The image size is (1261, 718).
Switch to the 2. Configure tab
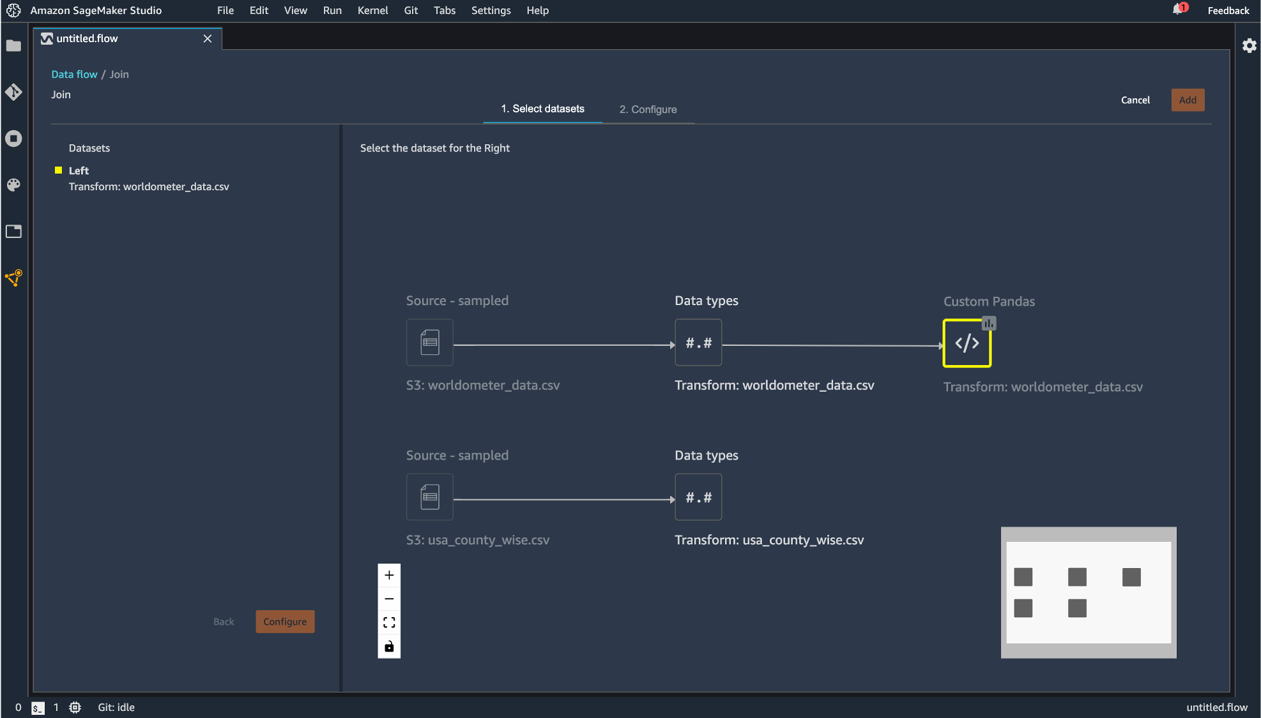pos(648,109)
